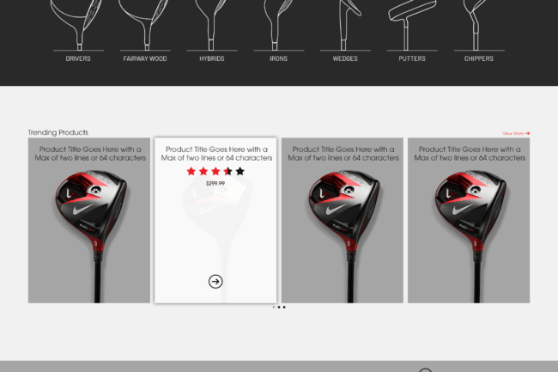This screenshot has width=558, height=372.
Task: Click the first product card's title text
Action: pos(90,154)
